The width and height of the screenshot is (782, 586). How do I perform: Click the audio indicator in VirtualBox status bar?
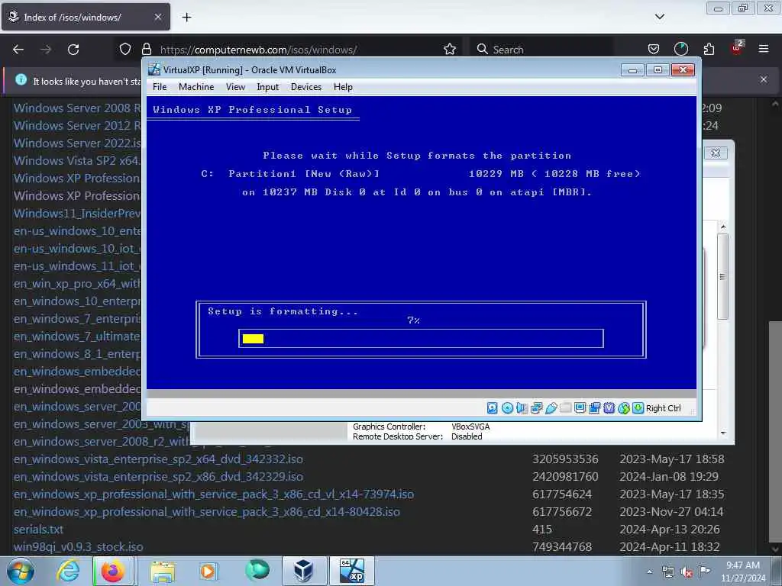coord(522,408)
